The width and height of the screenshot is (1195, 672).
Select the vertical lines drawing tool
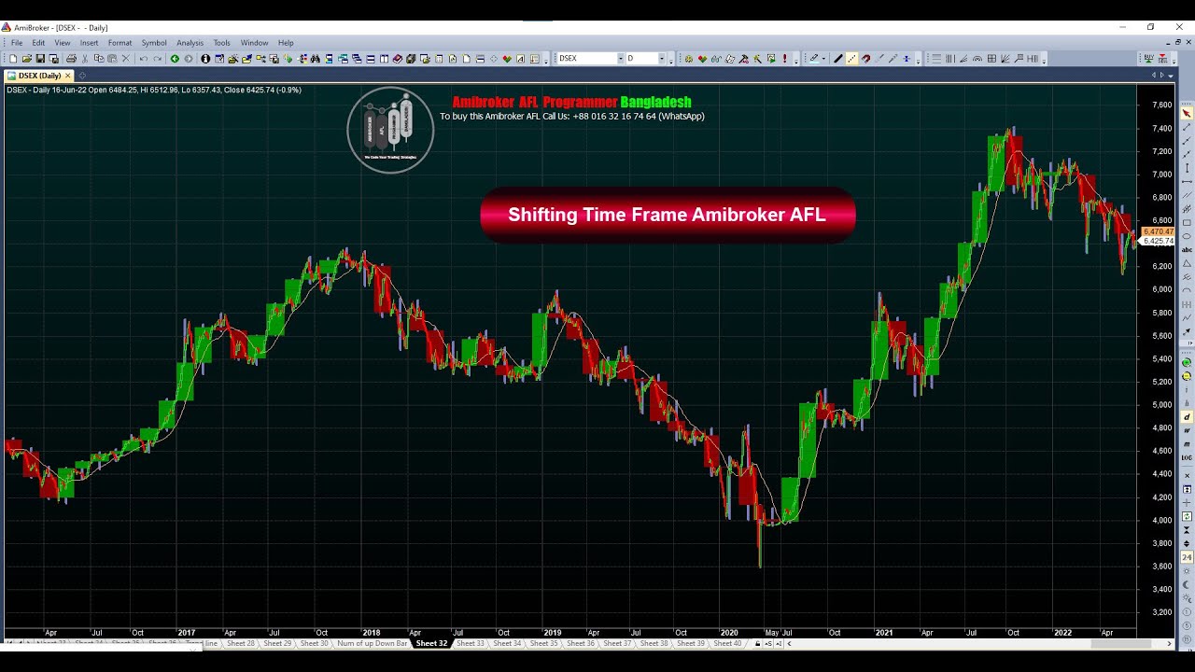[x=950, y=59]
